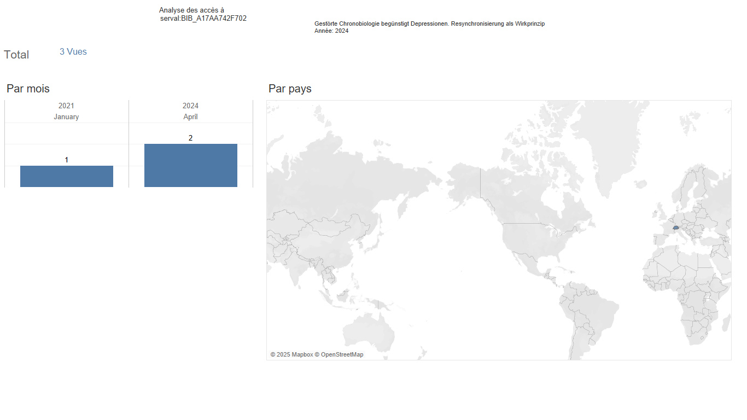Open the OpenStreetMap attribution link
This screenshot has height=420, width=747.
tap(339, 354)
